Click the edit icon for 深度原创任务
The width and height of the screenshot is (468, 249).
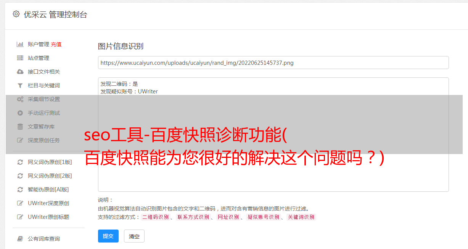pyautogui.click(x=20, y=140)
